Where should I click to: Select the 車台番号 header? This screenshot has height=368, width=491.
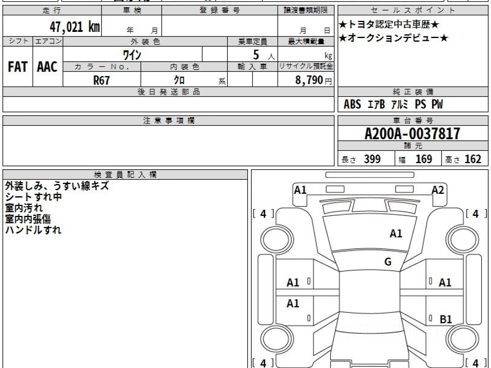413,121
